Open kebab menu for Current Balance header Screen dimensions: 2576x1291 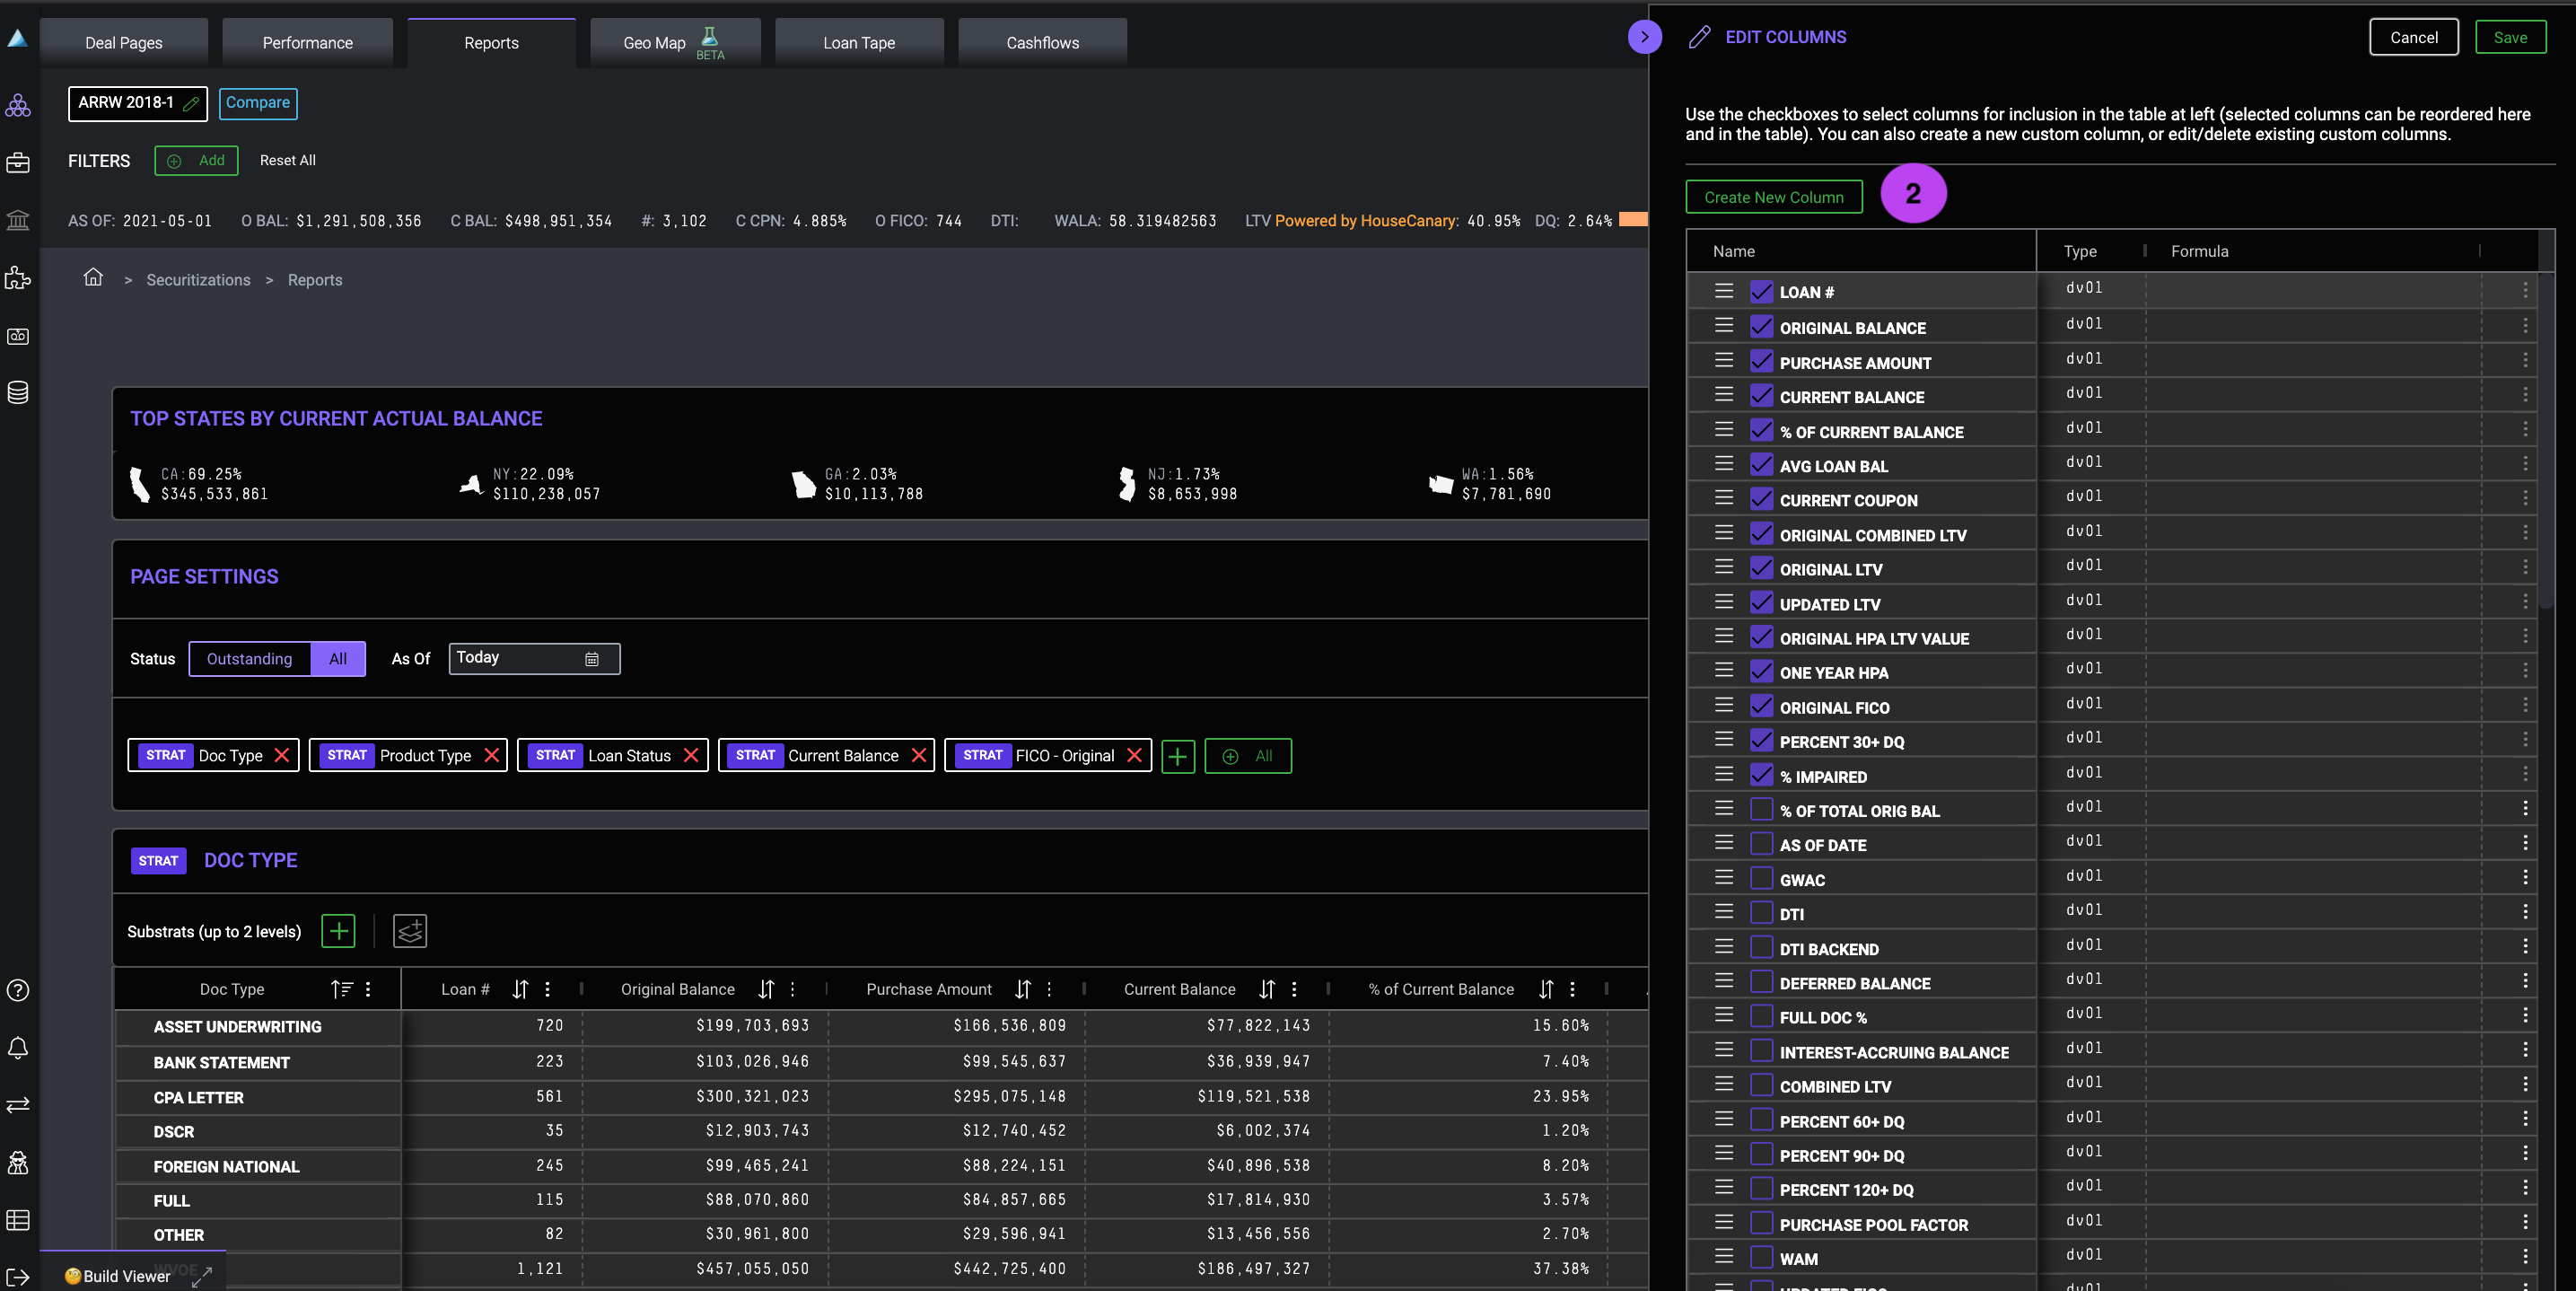1294,989
